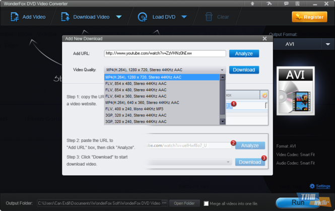Click the Add Video icon
Image resolution: width=335 pixels, height=211 pixels.
[15, 17]
